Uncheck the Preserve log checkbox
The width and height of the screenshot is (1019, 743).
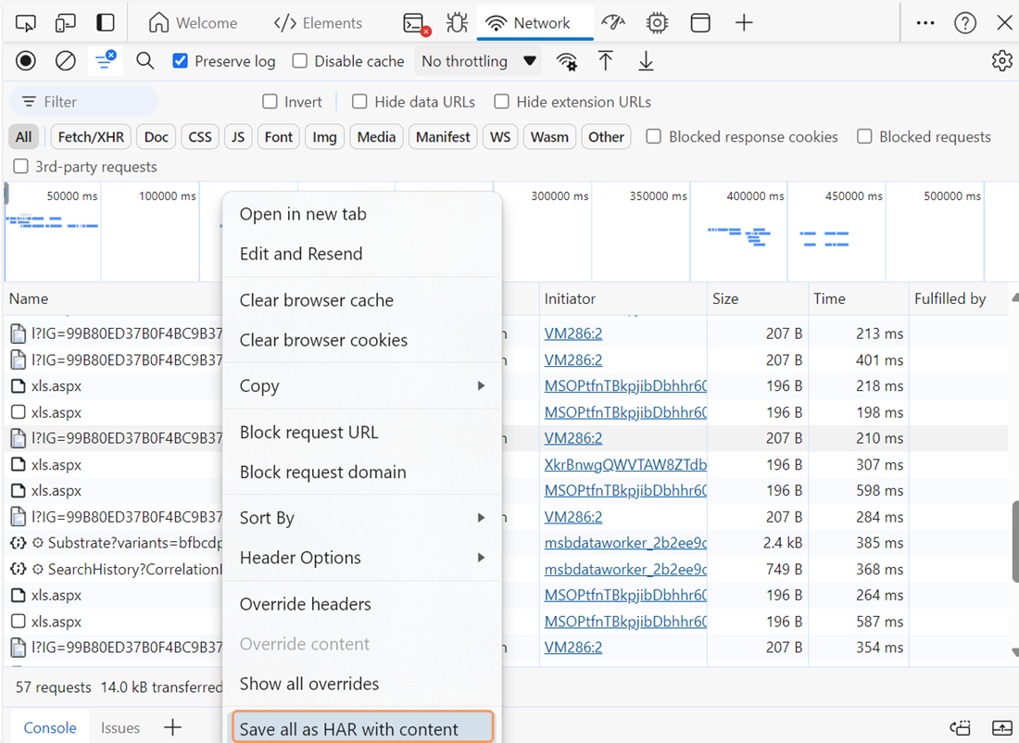click(181, 61)
